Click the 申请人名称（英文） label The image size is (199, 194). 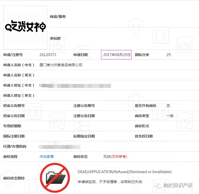pos(19,75)
